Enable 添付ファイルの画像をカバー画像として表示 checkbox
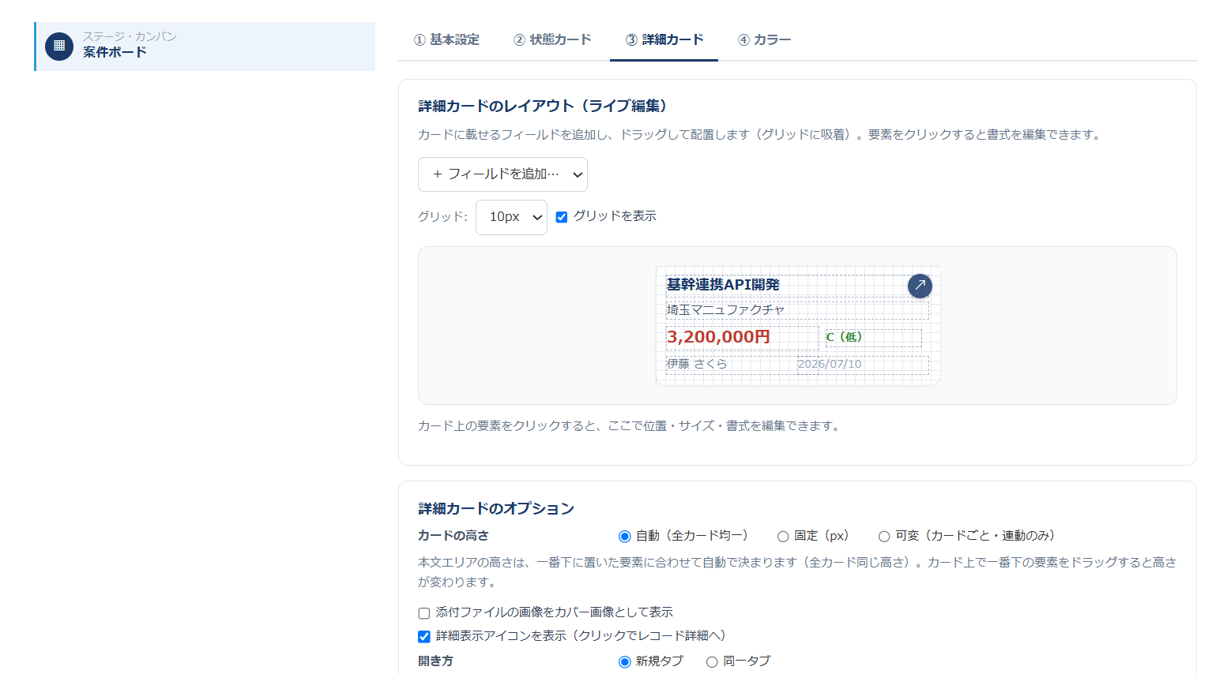1212x674 pixels. tap(424, 613)
